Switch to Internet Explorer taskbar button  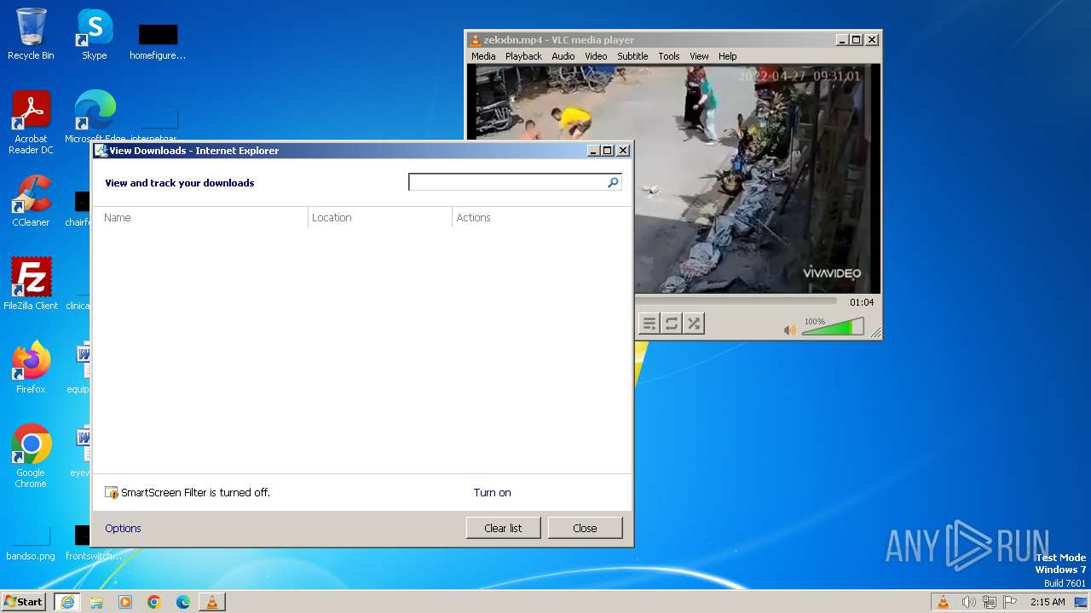[67, 602]
